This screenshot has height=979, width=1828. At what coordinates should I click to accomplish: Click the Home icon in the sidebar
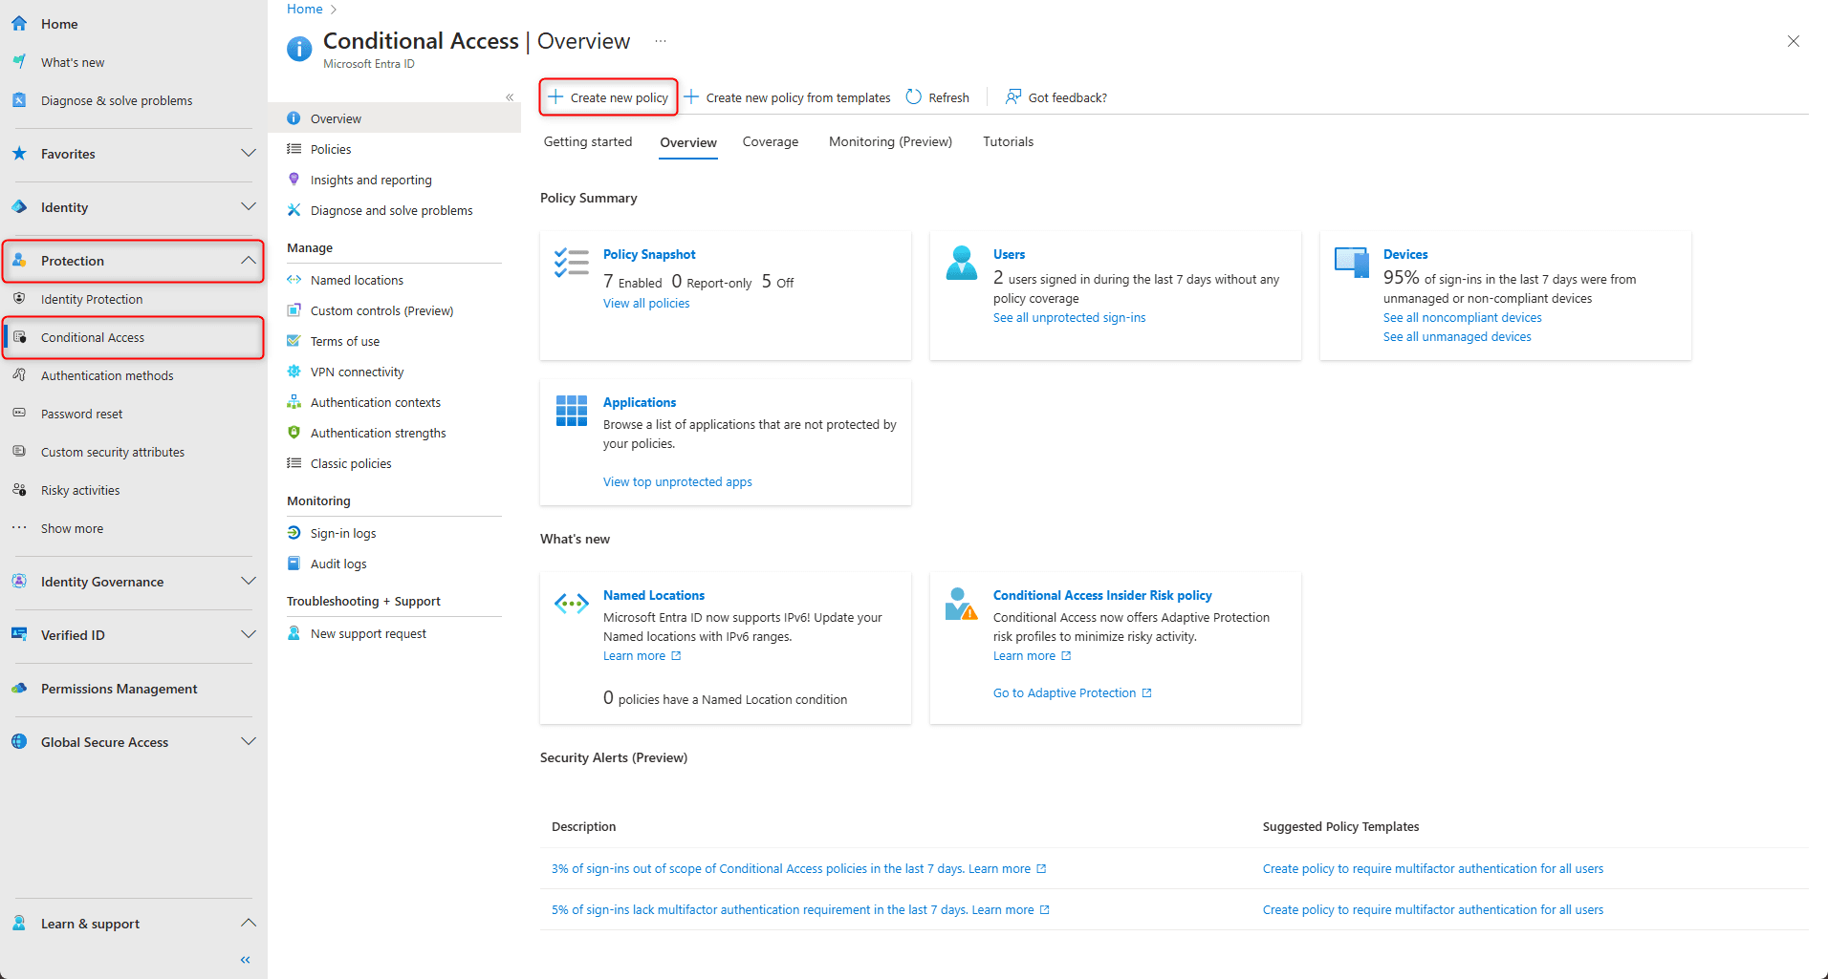19,24
